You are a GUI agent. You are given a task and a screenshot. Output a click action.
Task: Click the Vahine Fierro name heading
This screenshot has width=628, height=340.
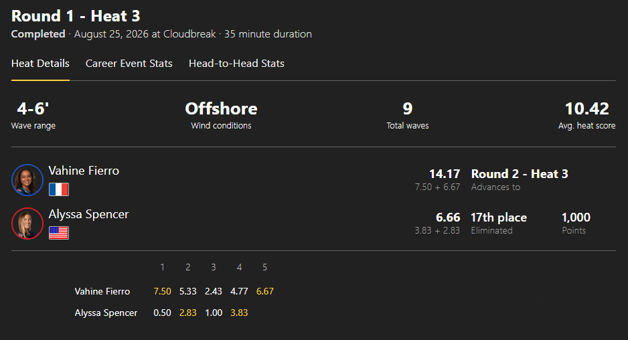pos(84,171)
